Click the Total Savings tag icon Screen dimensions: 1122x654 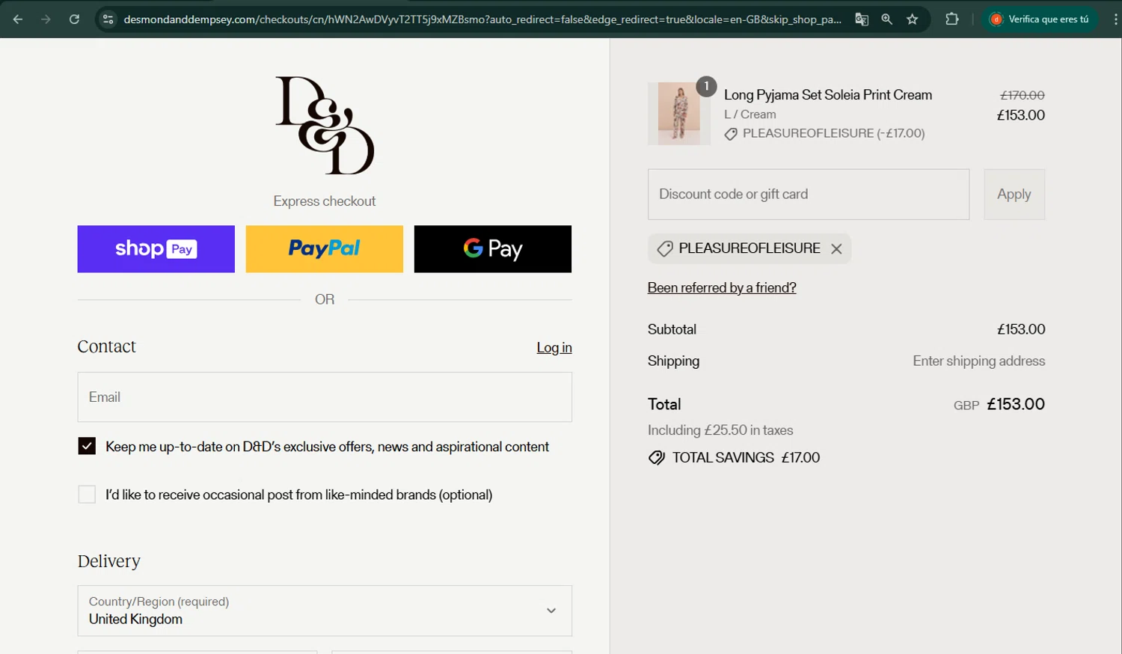656,458
